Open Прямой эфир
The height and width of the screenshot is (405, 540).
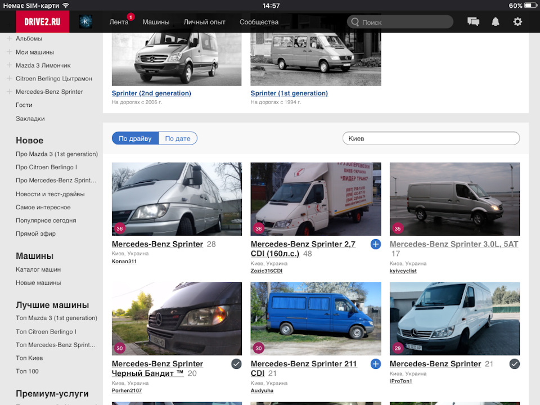(x=35, y=233)
